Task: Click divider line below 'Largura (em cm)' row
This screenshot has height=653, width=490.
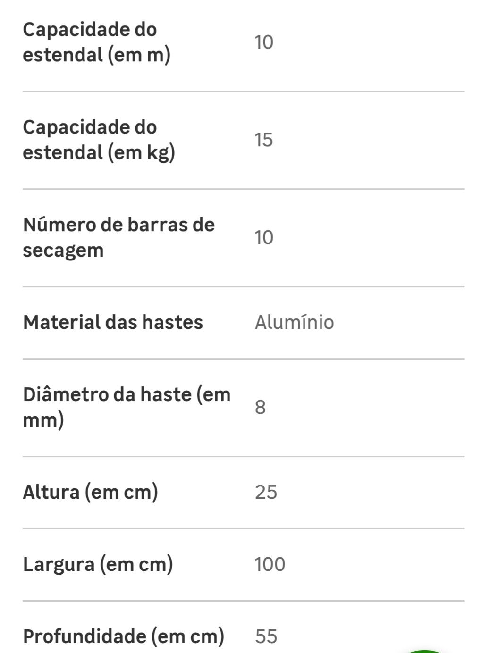Action: (243, 601)
